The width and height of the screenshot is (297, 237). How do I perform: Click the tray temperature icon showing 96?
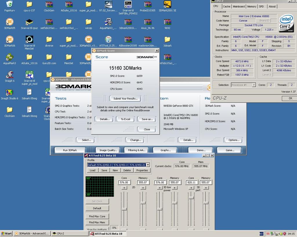pos(268,234)
